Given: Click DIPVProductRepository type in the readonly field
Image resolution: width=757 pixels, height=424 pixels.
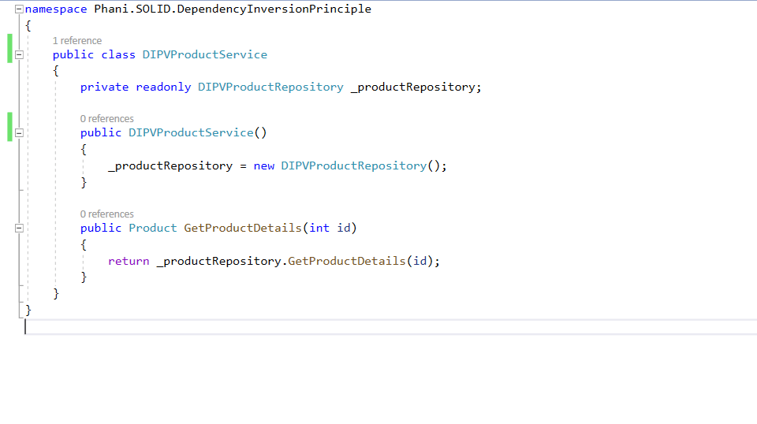Looking at the screenshot, I should pyautogui.click(x=270, y=87).
